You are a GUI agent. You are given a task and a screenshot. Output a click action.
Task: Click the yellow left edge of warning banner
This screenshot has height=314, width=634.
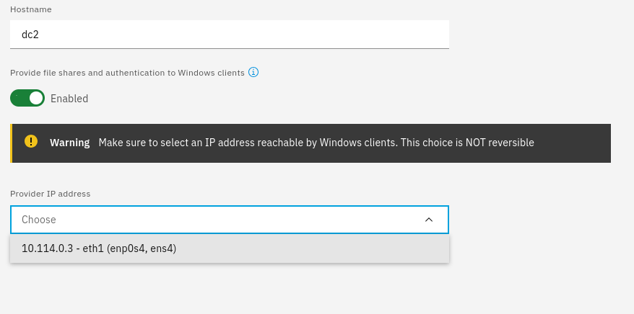coord(12,143)
